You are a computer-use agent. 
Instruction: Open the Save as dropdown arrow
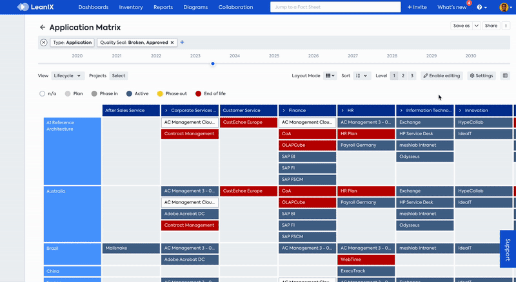point(477,26)
